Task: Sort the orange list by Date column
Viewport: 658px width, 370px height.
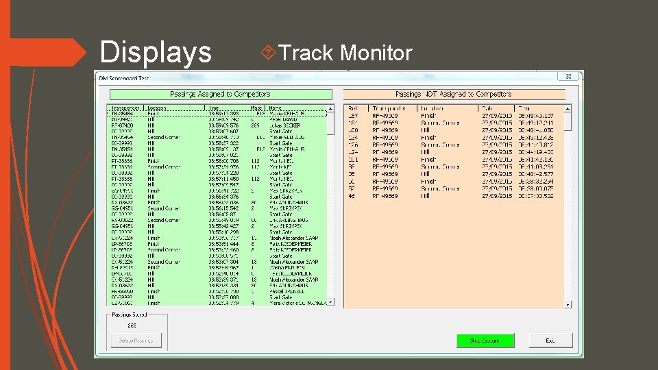Action: click(x=496, y=108)
